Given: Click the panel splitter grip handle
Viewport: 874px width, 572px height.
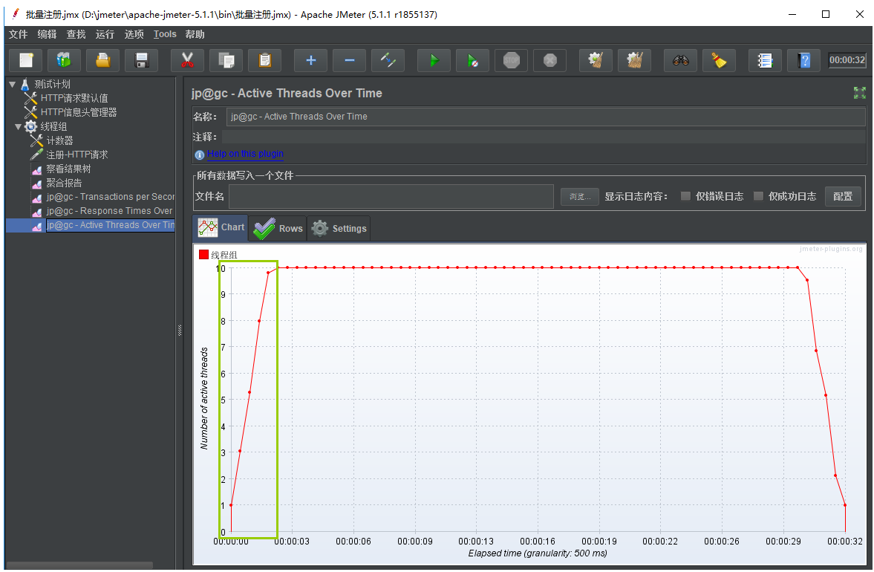Looking at the screenshot, I should pyautogui.click(x=180, y=330).
